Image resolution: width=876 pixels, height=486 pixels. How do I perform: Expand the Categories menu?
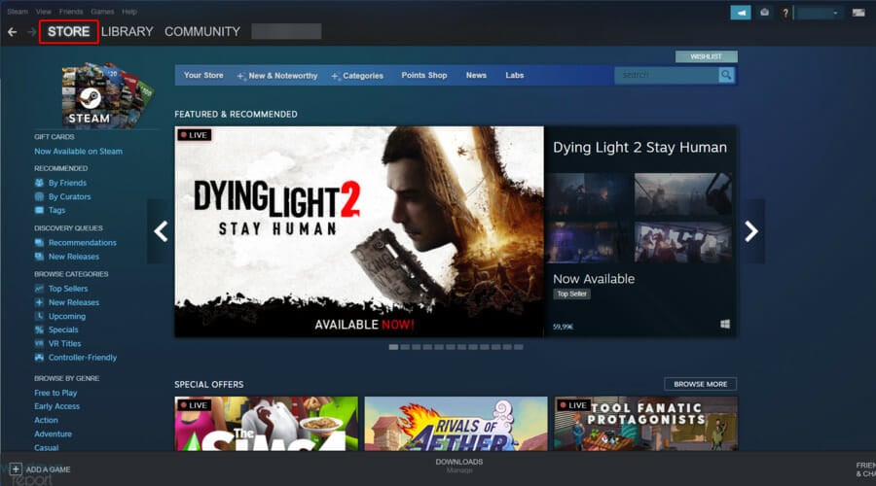tap(357, 75)
